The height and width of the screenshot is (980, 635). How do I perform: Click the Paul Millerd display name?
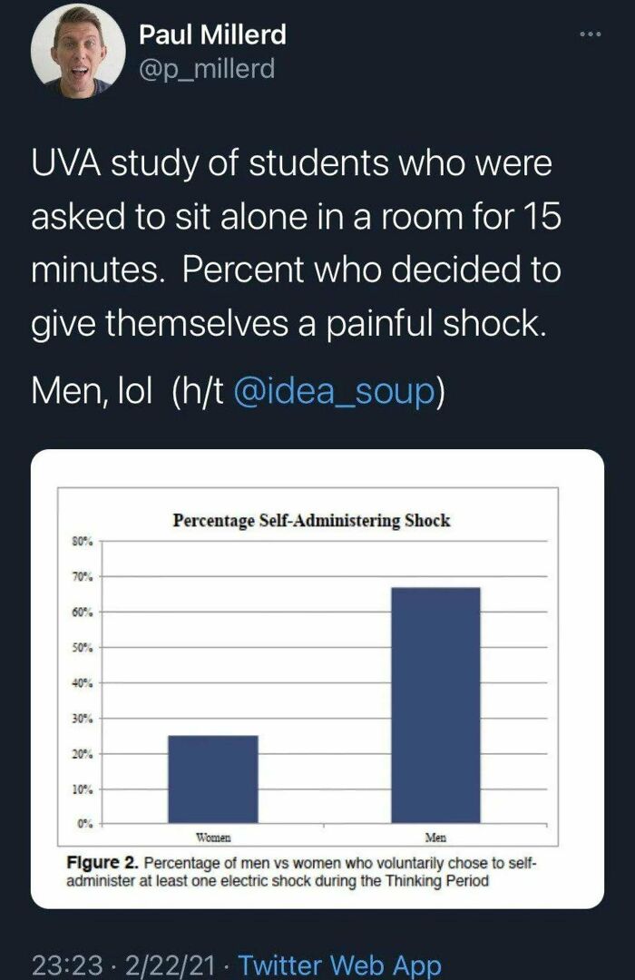click(212, 34)
